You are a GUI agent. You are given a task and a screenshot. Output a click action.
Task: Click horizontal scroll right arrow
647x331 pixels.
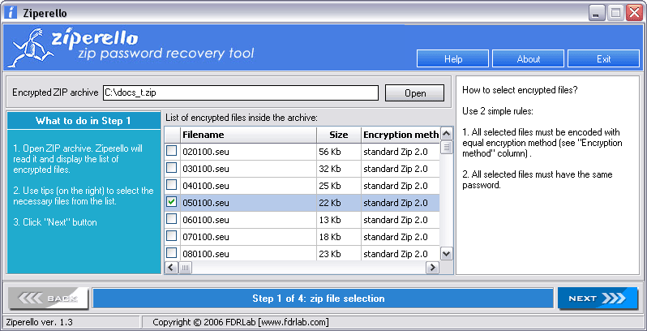coord(432,268)
